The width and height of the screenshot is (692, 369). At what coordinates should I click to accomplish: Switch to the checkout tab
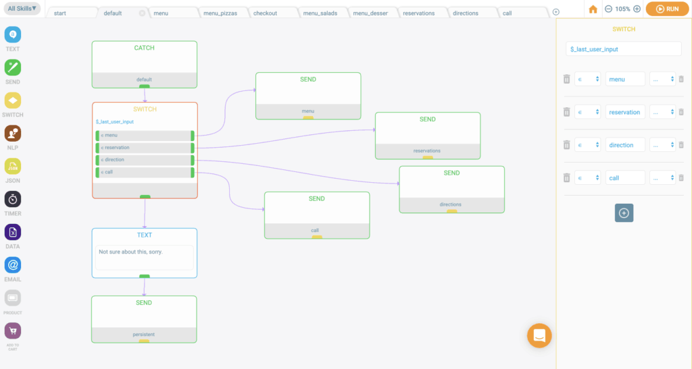tap(272, 13)
